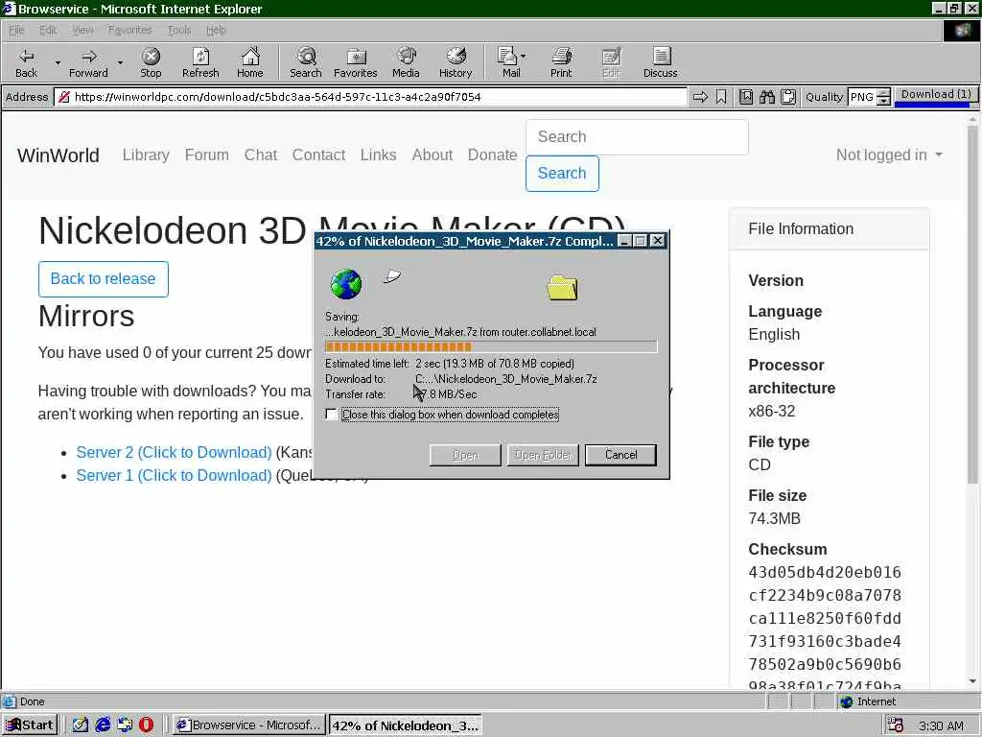Click the bookmark ribbon icon
This screenshot has width=982, height=737.
tap(721, 97)
